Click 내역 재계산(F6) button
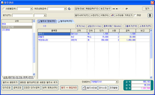155x95 pixels. (50, 88)
